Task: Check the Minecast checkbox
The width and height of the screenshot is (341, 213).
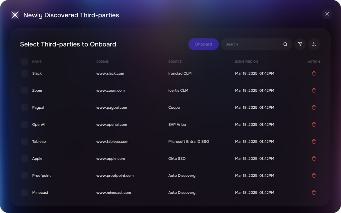Action: pos(25,192)
